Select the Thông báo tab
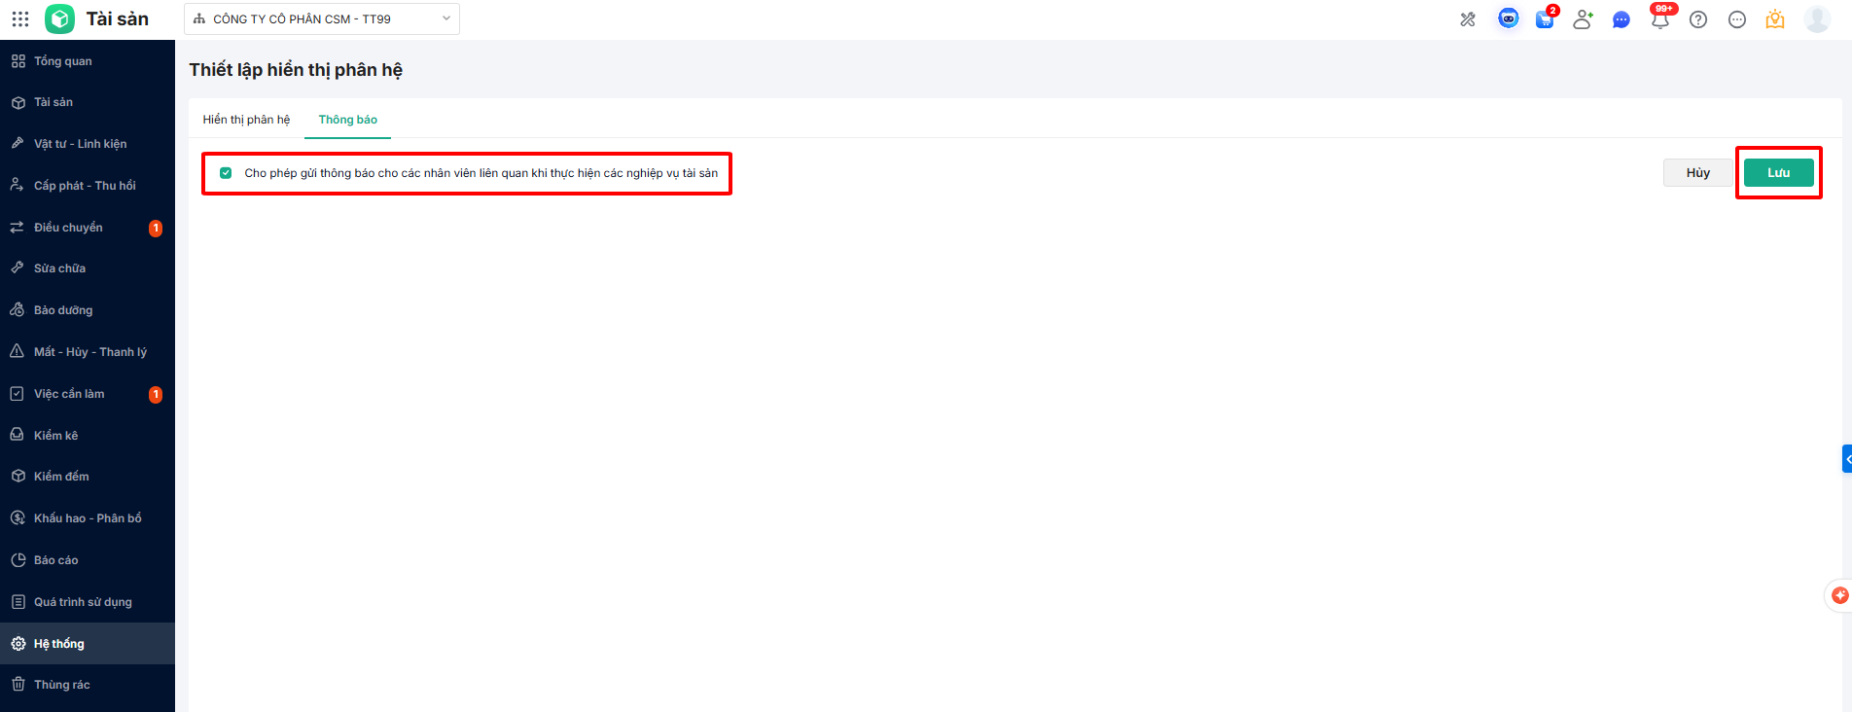1852x712 pixels. (348, 120)
